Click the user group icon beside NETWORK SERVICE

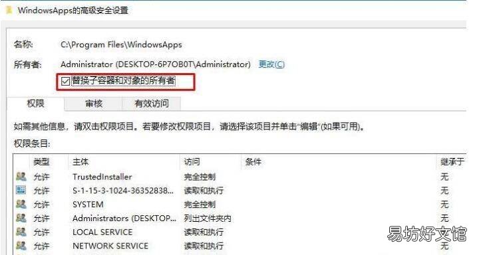(21, 246)
